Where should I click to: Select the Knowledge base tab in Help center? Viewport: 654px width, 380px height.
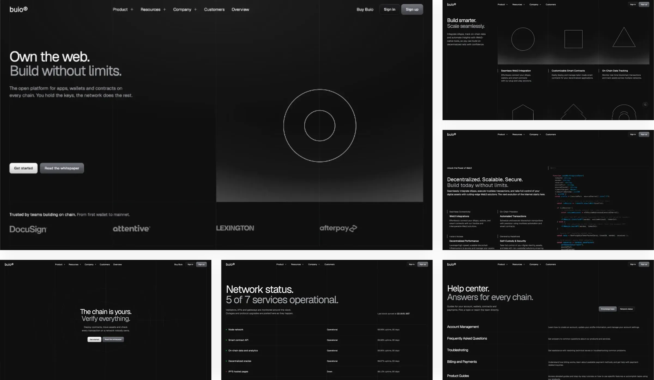[x=608, y=309]
